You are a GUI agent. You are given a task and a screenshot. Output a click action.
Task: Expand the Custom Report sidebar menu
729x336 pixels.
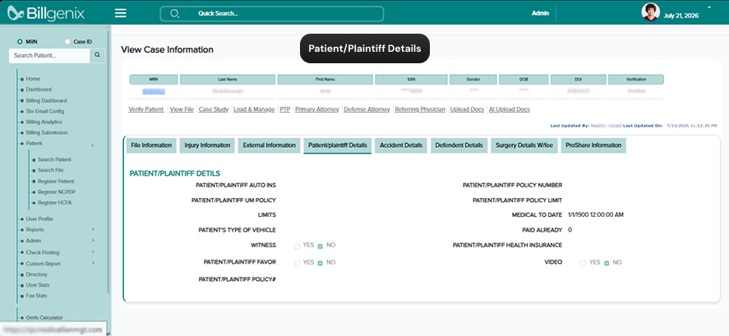(93, 263)
